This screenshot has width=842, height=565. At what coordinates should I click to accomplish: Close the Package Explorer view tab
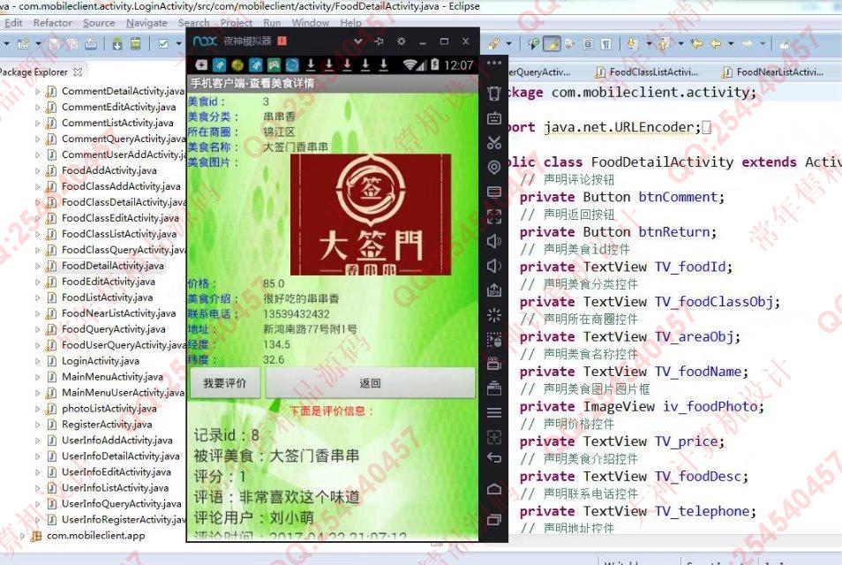(78, 72)
